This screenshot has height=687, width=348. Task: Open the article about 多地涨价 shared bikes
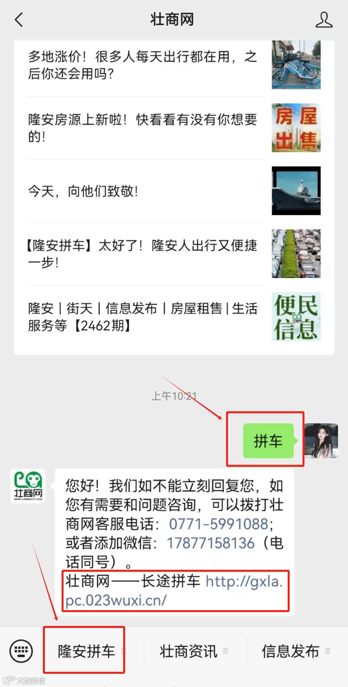tap(174, 65)
